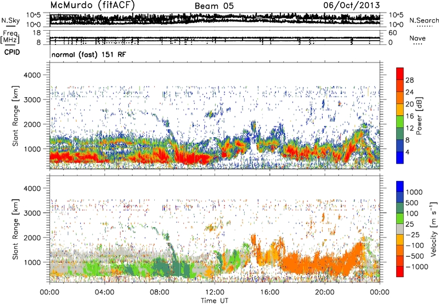This screenshot has height=304, width=439.
Task: Click the '-1000' label on velocity colorbar
Action: [417, 267]
